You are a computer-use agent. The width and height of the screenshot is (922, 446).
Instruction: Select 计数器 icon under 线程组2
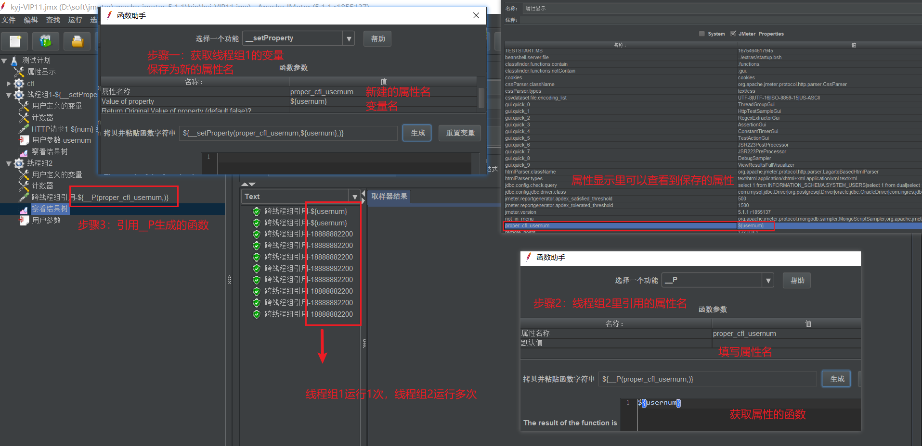(24, 186)
